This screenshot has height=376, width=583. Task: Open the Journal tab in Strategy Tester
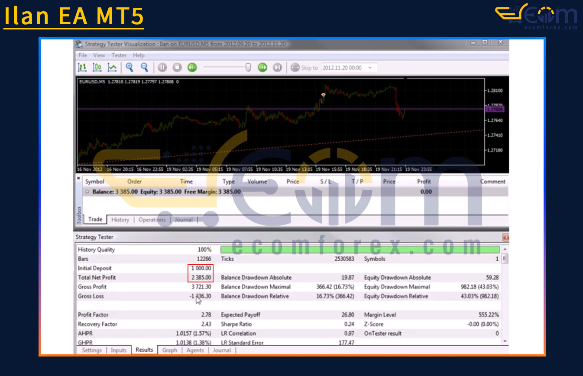pos(222,350)
